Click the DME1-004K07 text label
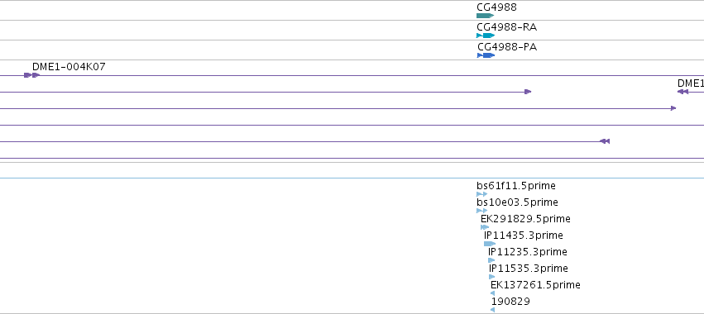This screenshot has height=314, width=704. click(69, 67)
